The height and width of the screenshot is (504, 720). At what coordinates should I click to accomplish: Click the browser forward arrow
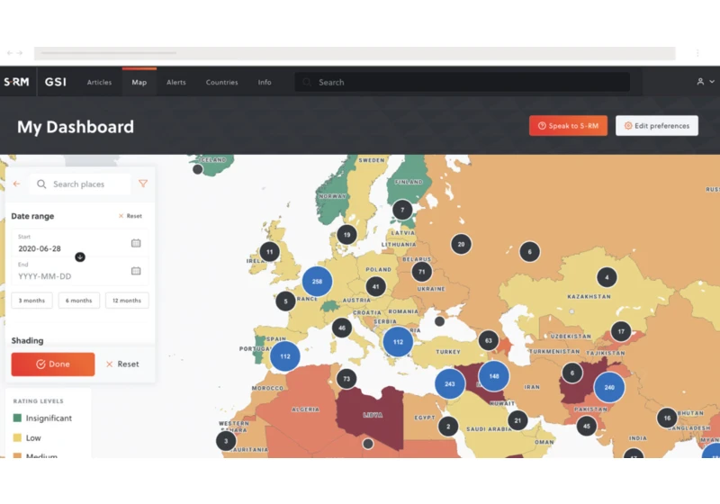[x=20, y=53]
